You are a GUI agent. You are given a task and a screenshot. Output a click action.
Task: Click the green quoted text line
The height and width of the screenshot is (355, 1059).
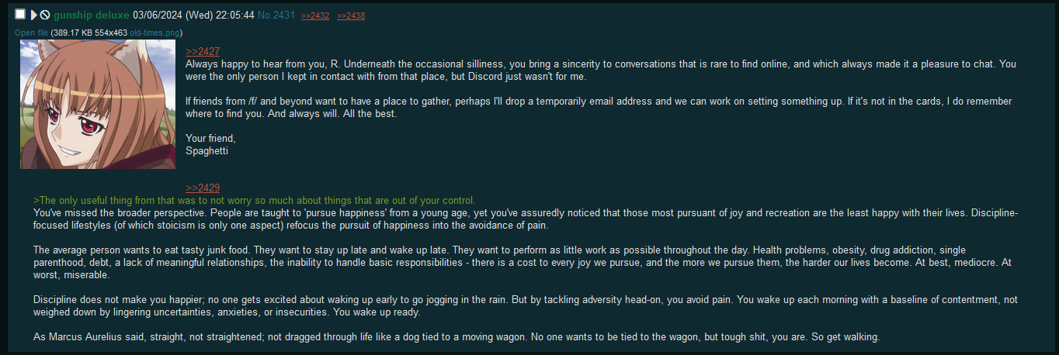pos(255,200)
